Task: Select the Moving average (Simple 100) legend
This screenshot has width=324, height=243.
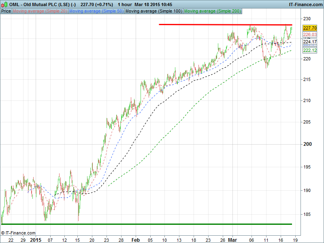Action: click(153, 11)
